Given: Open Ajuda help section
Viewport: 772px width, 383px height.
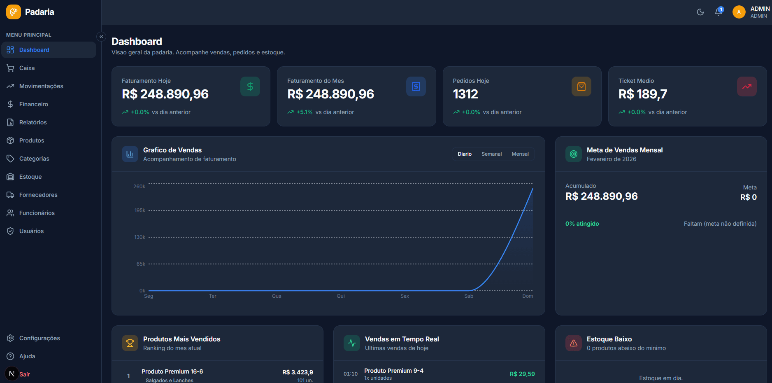Looking at the screenshot, I should coord(27,356).
